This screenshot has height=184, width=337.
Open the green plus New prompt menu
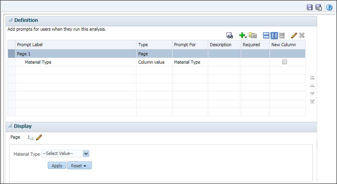[243, 35]
